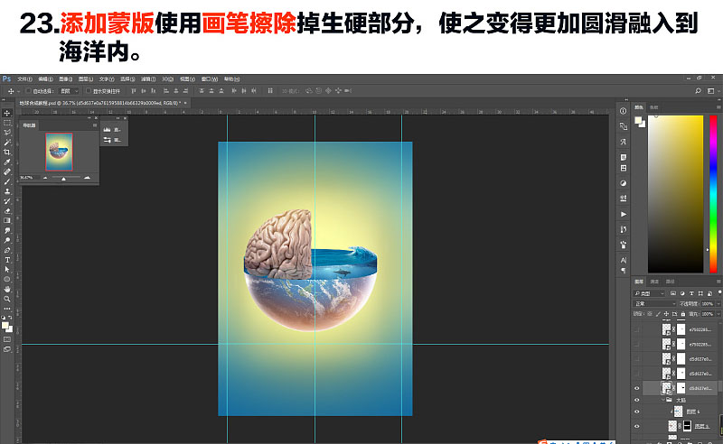
Task: Click the search icon in options bar
Action: click(698, 91)
